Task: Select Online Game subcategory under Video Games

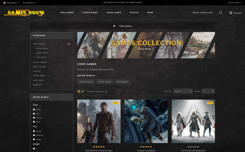Action: (x=42, y=48)
